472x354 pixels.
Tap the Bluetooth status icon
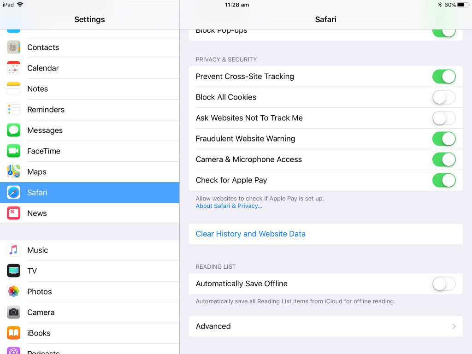click(439, 5)
